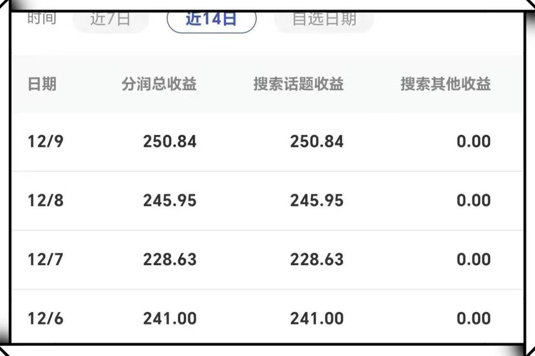Select the 12/8 date row

tap(46, 200)
